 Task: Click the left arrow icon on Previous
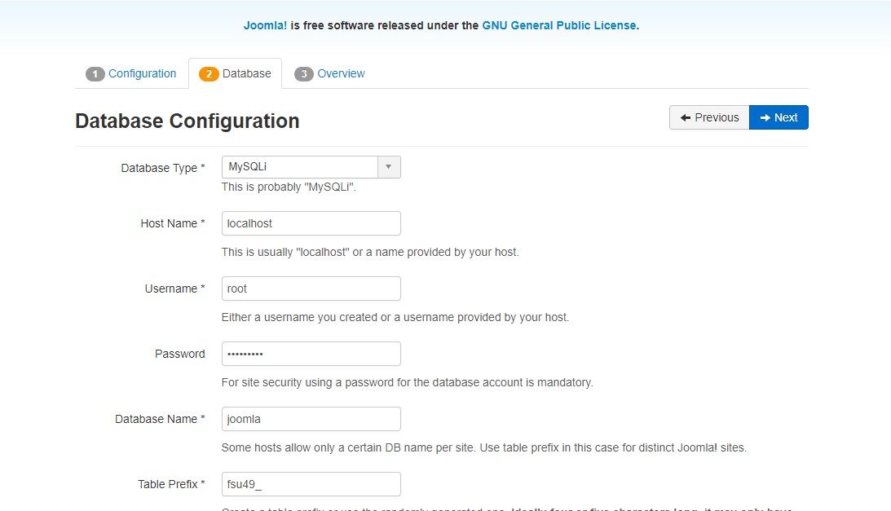686,117
